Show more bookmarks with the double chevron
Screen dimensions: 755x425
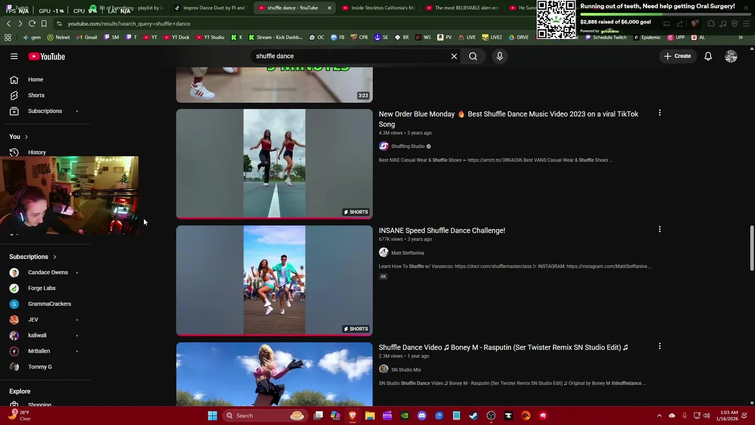[x=741, y=37]
